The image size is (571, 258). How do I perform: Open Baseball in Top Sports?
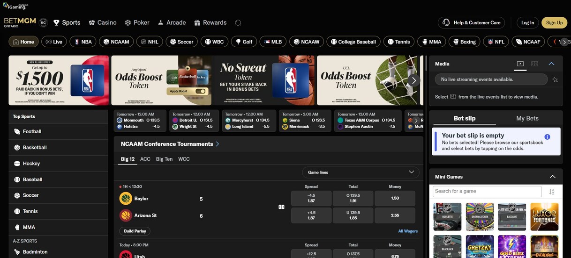pyautogui.click(x=58, y=179)
